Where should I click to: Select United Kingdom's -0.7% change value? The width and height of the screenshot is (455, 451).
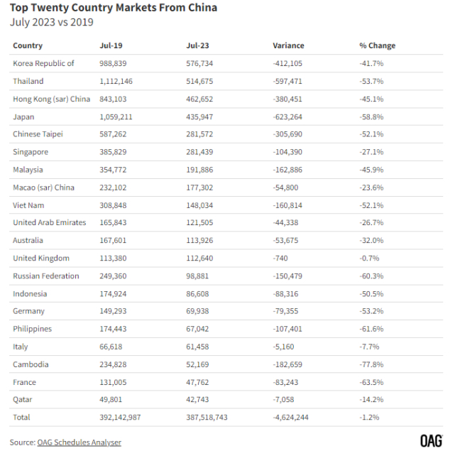click(370, 258)
